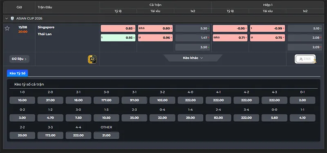
Task: Click the 7.50 correct score odds button
Action: click(x=78, y=118)
